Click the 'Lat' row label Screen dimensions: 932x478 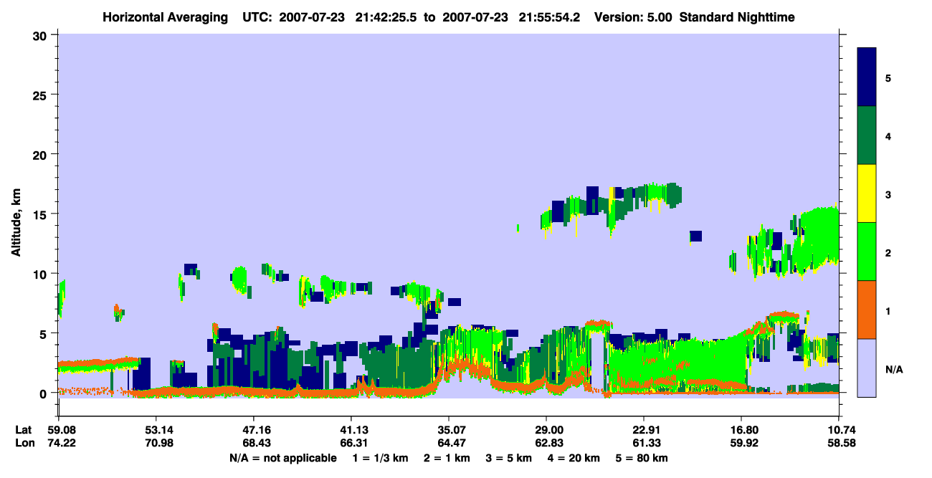pos(23,430)
